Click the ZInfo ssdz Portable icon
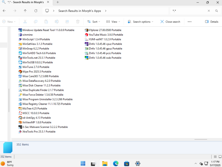Screen dimensions: 222x167 (x=86, y=58)
